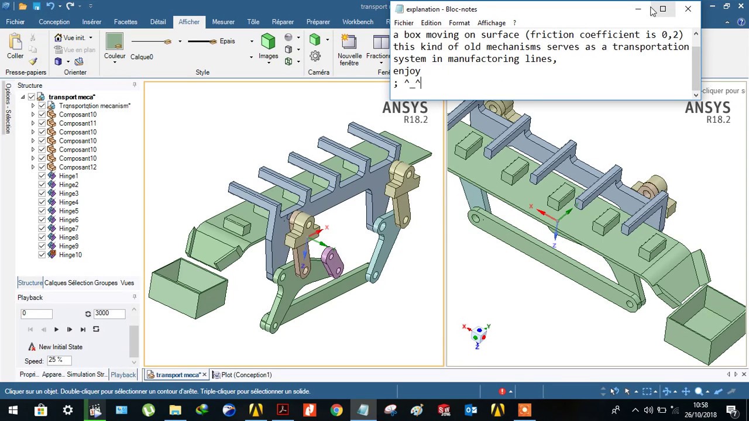Click the Nouvelle fenêtre icon
This screenshot has height=421, width=749.
coord(349,42)
